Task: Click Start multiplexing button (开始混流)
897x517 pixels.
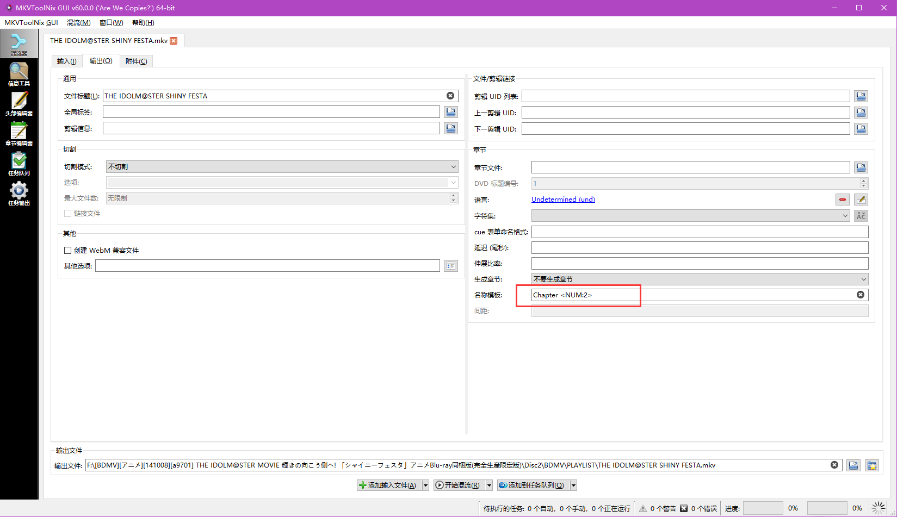Action: [459, 485]
